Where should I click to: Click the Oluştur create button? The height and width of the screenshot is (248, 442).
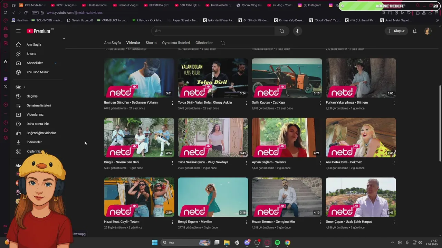coord(396,31)
